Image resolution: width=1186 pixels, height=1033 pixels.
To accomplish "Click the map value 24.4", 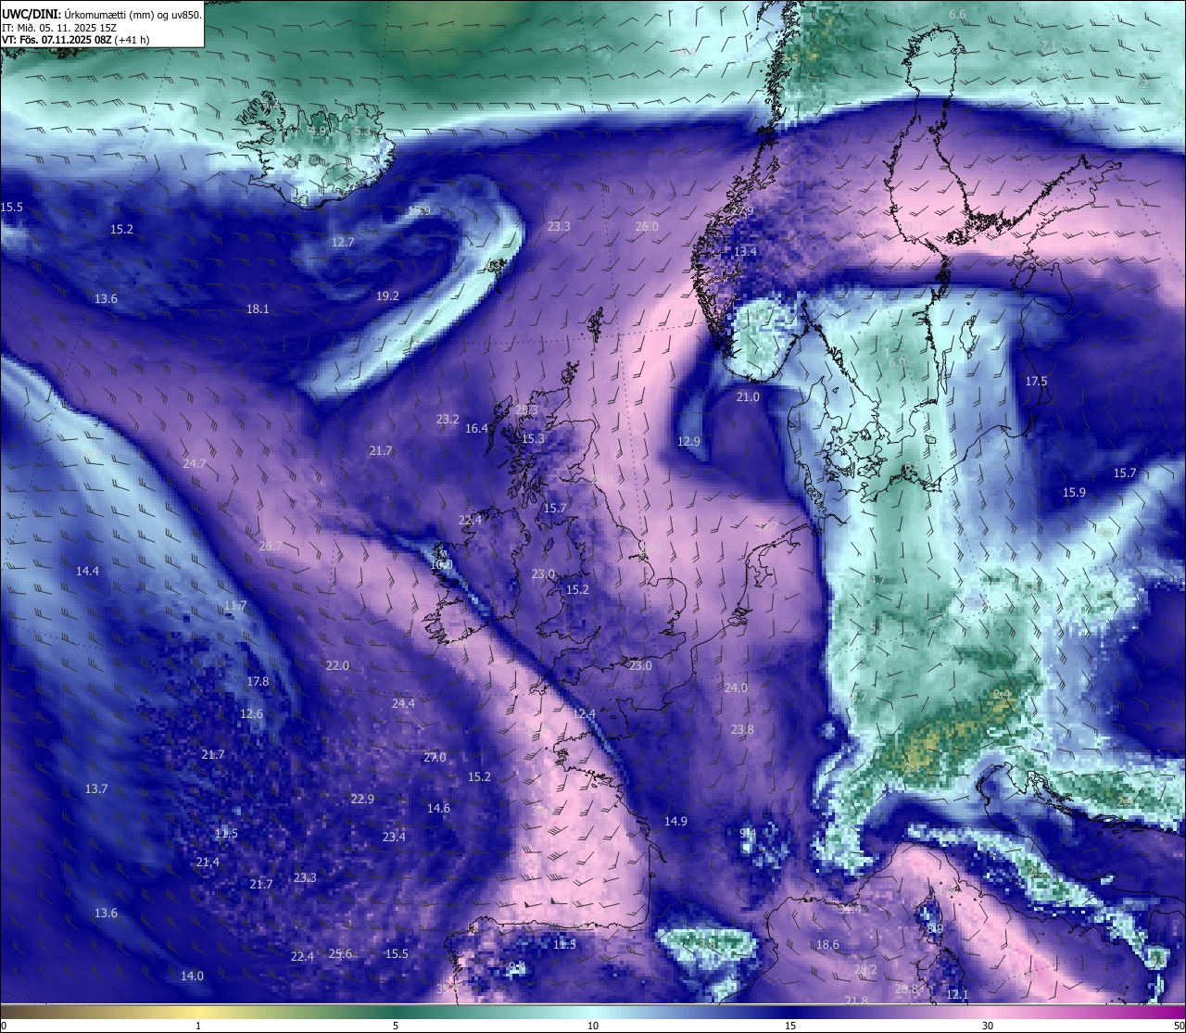I will (x=403, y=703).
